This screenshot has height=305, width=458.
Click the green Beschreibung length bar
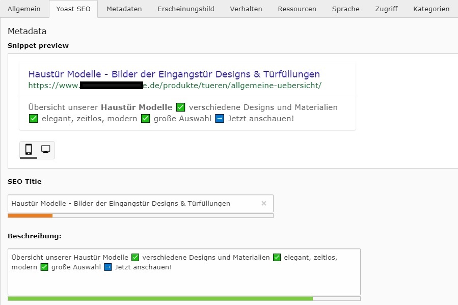click(x=160, y=298)
